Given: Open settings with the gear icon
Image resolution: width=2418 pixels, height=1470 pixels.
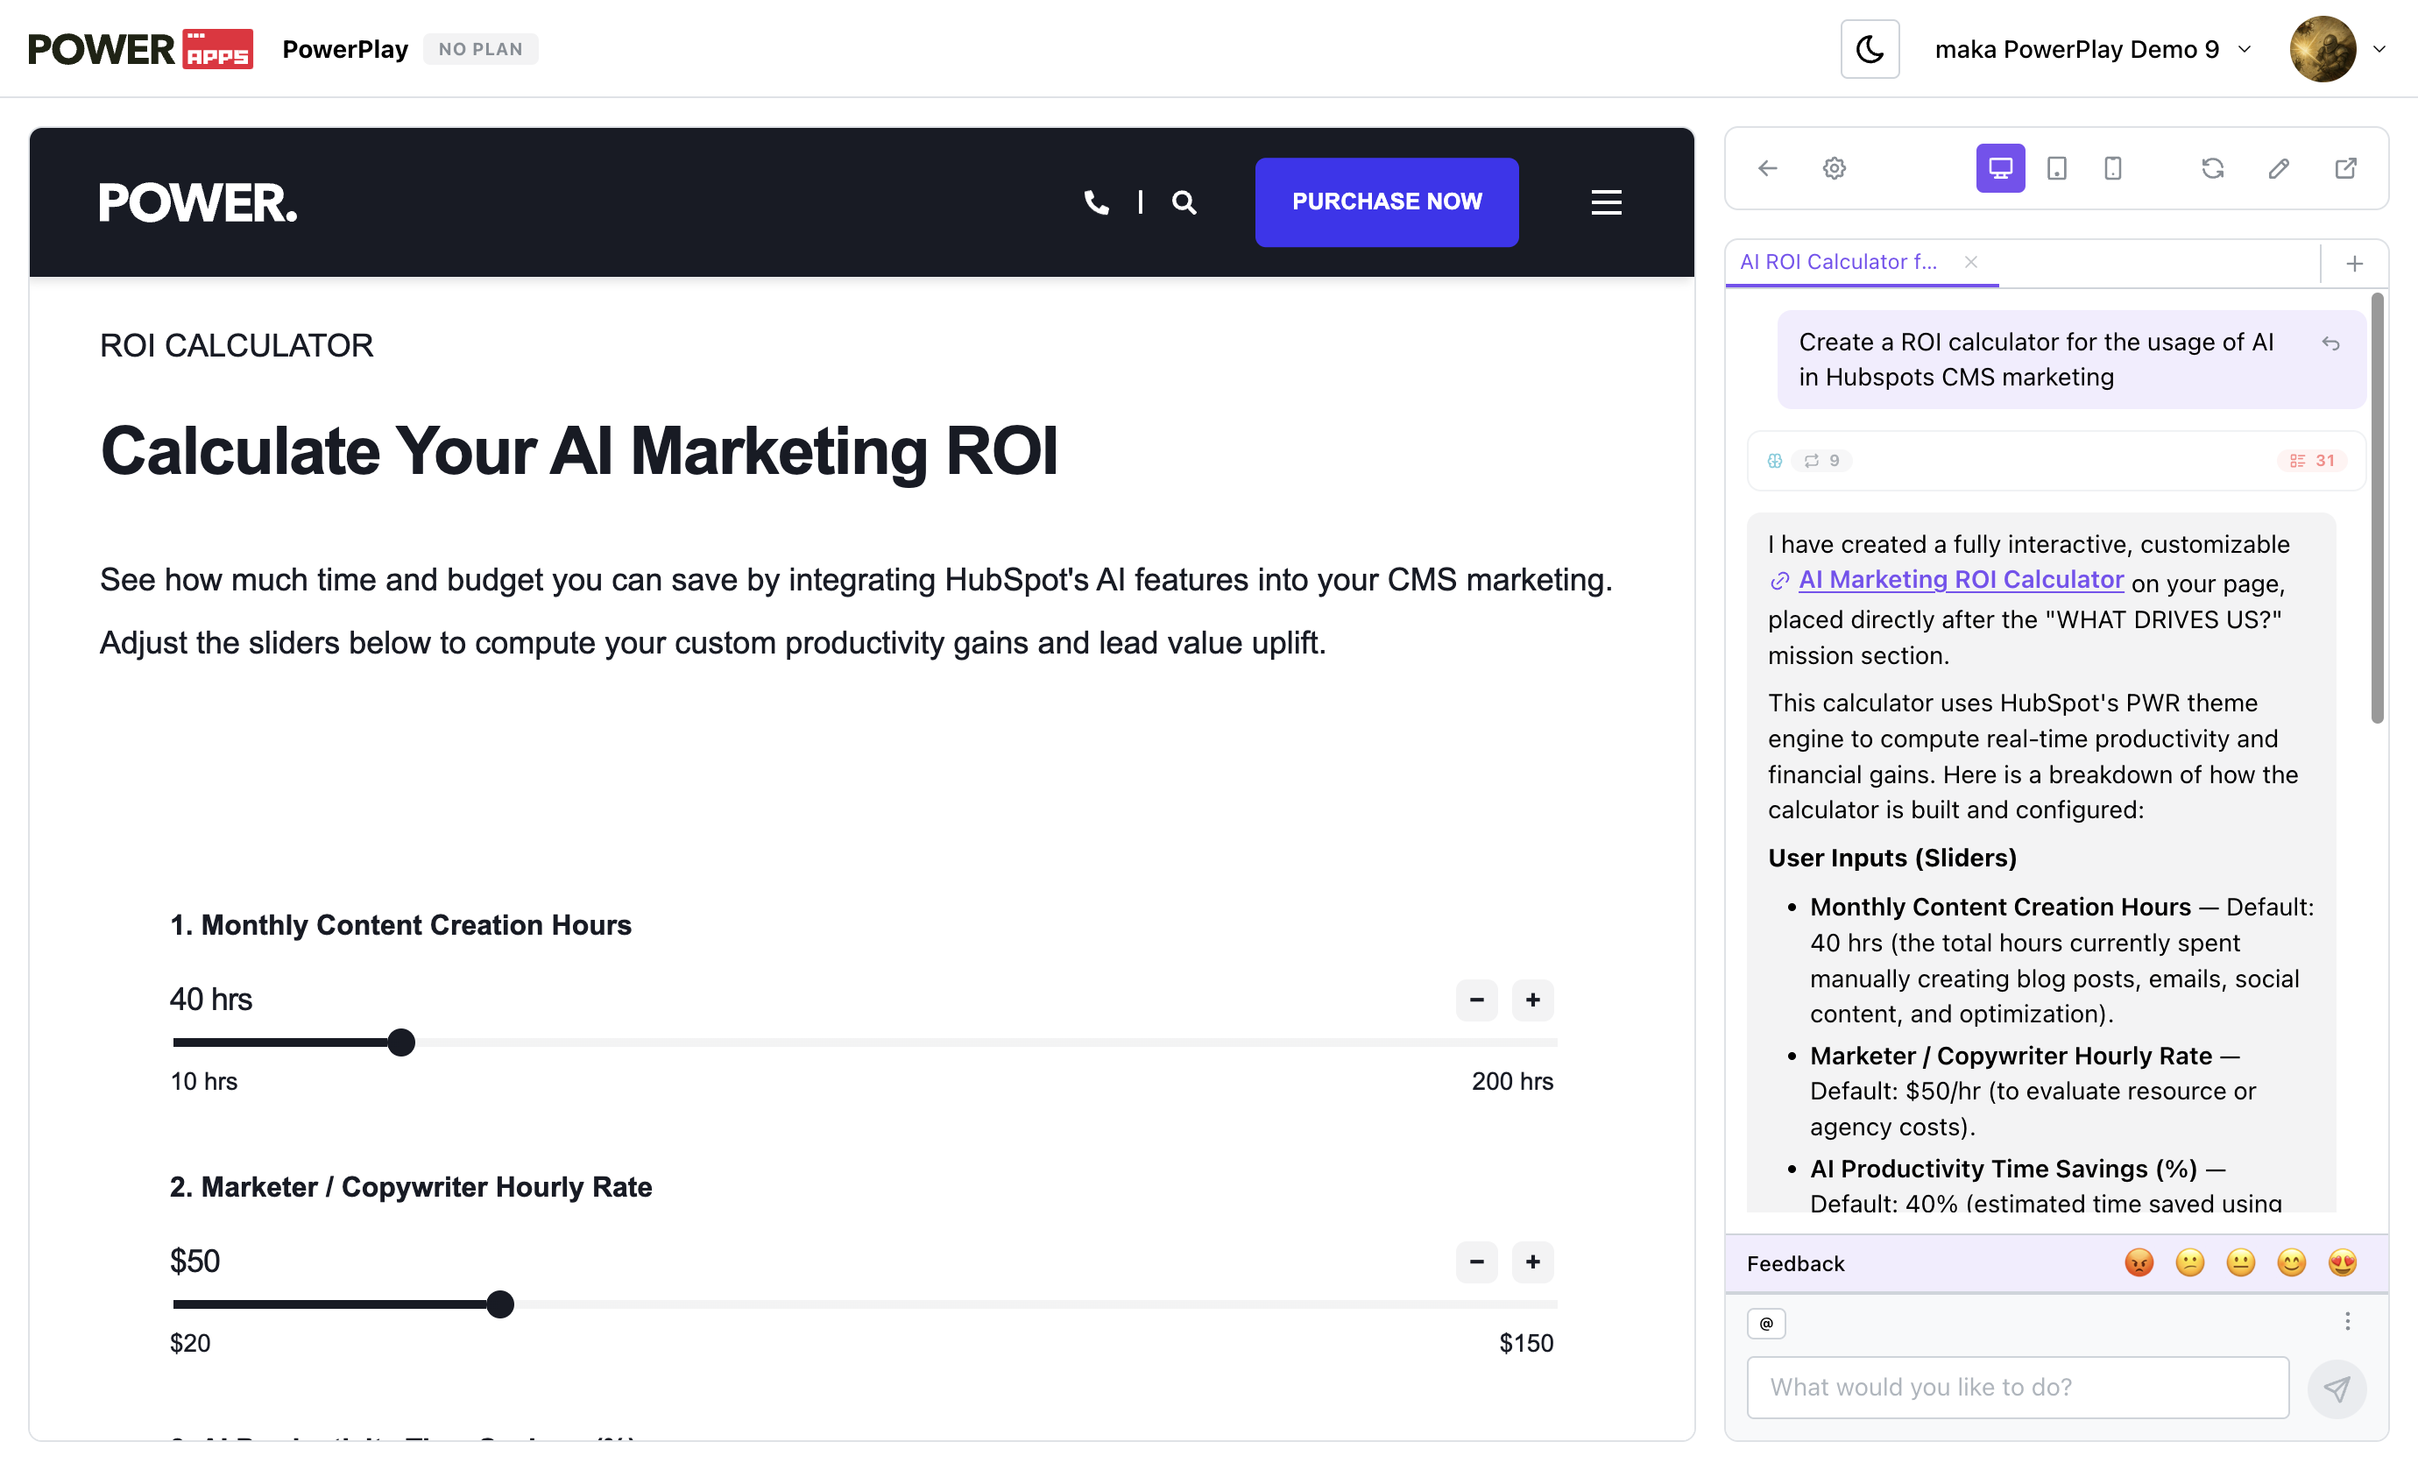Looking at the screenshot, I should click(x=1835, y=169).
